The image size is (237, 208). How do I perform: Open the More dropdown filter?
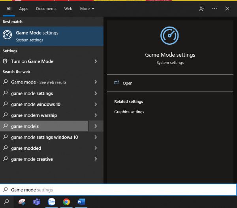click(x=87, y=9)
